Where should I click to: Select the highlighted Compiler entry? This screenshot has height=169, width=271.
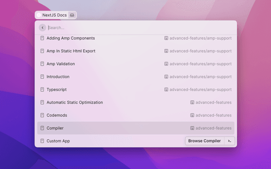coord(55,128)
